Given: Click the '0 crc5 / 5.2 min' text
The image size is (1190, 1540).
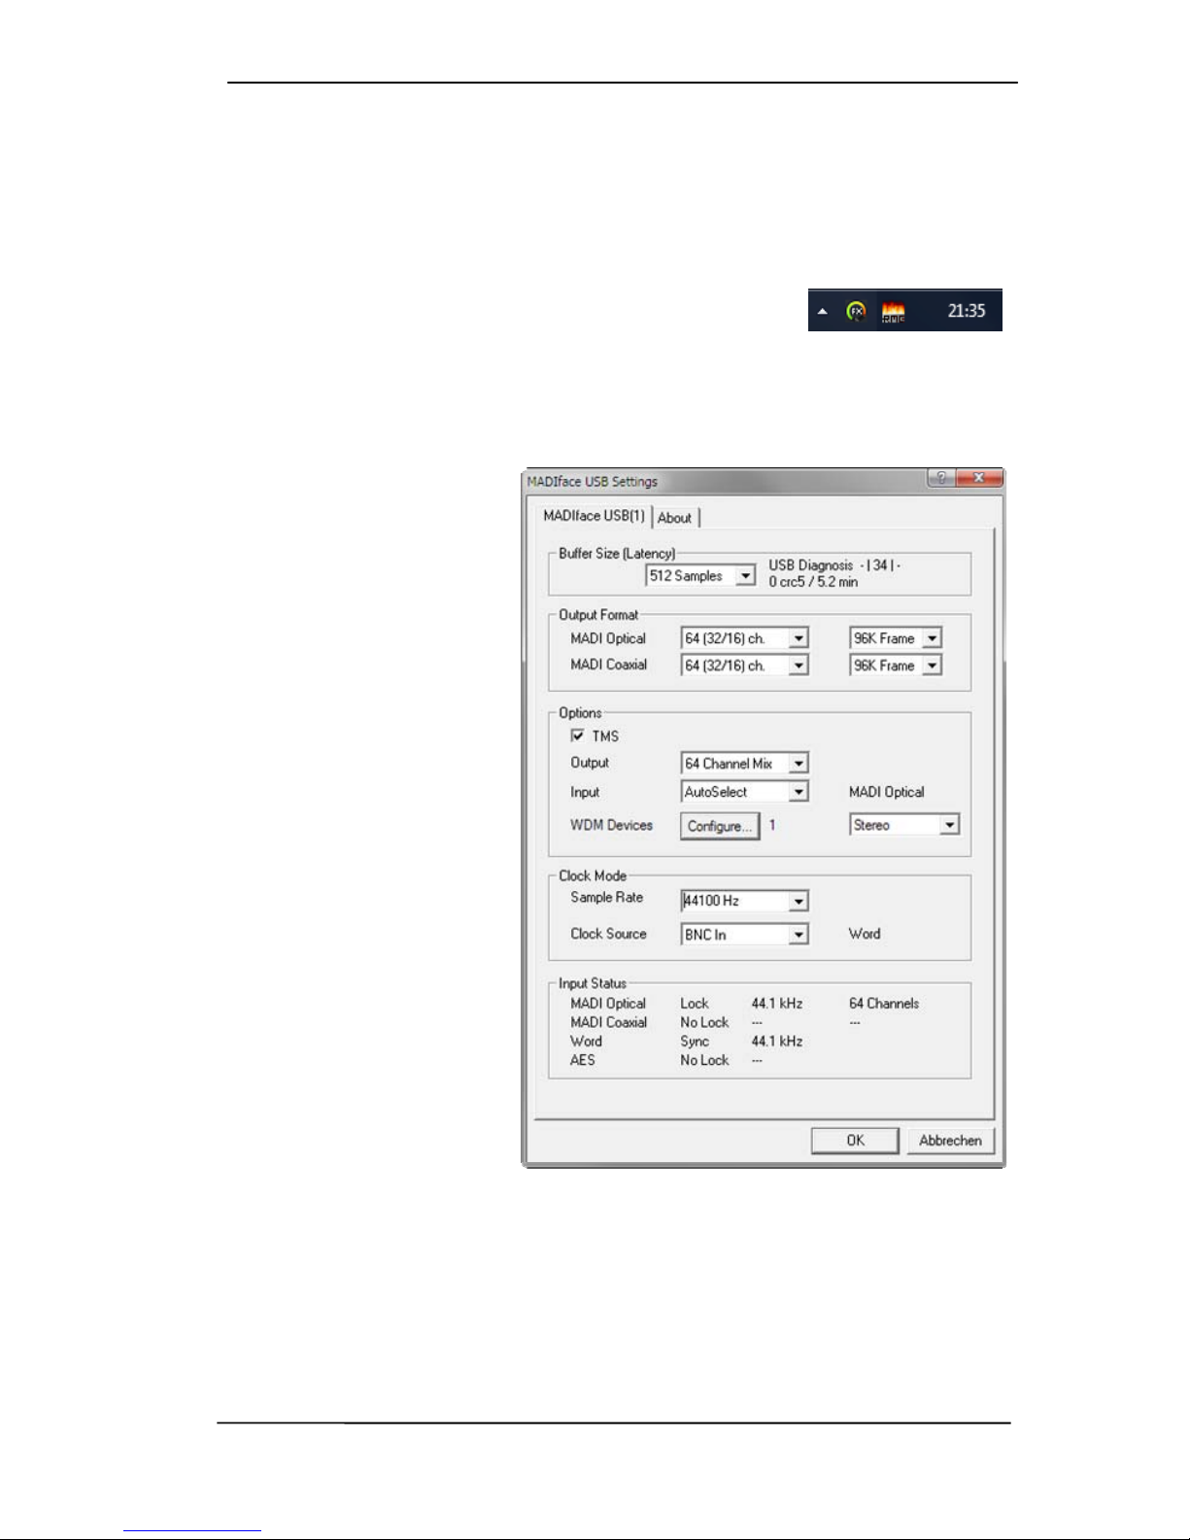Looking at the screenshot, I should [x=813, y=582].
